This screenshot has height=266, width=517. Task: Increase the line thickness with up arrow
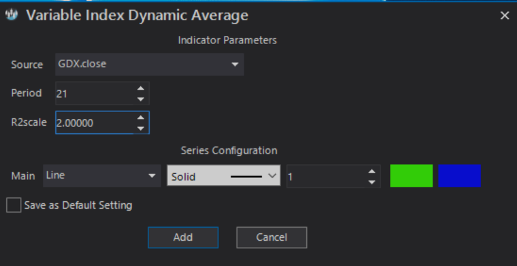(x=372, y=172)
